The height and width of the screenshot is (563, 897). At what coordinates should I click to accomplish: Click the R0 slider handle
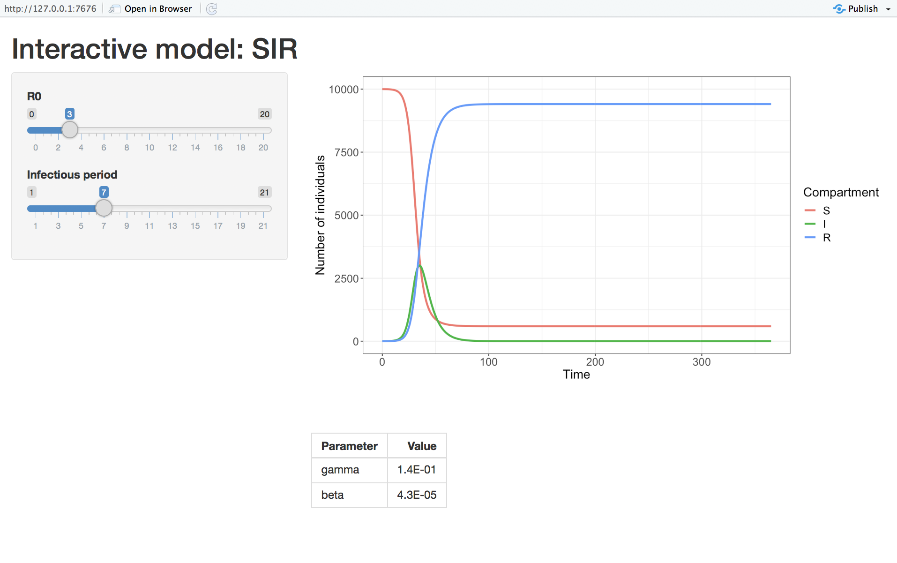[70, 130]
